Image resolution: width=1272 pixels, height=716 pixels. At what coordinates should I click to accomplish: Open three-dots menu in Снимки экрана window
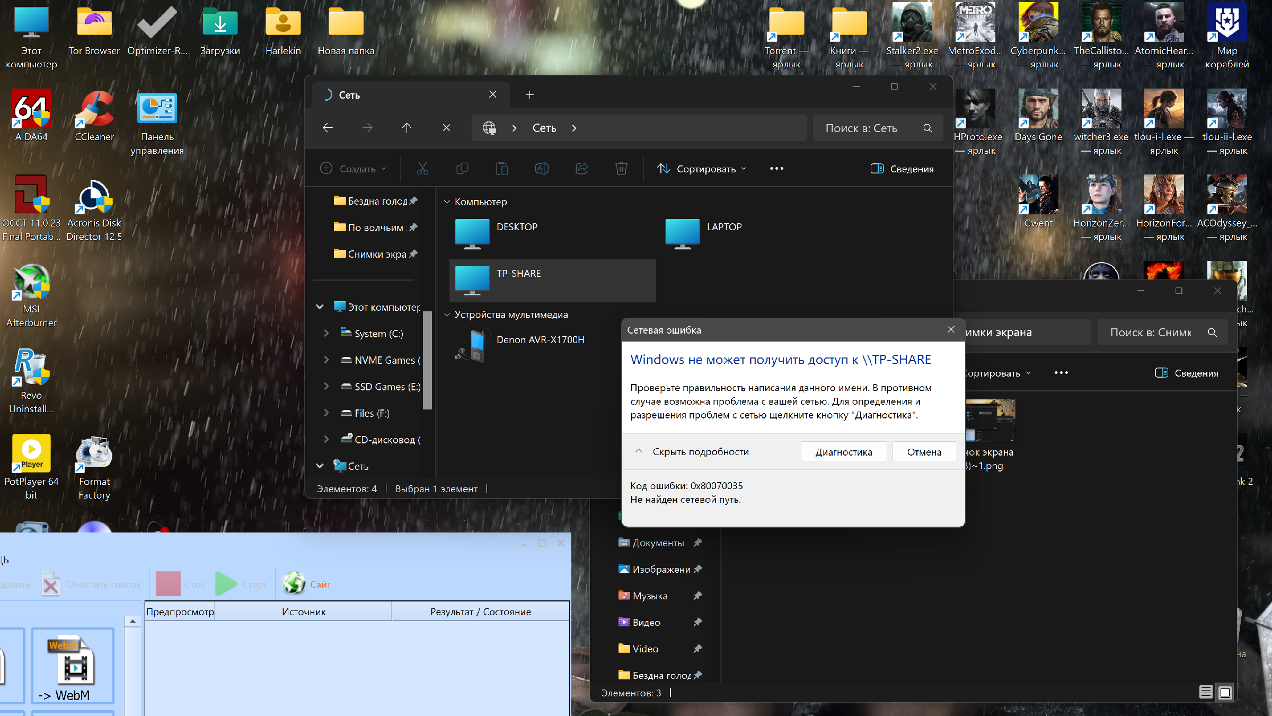1061,373
